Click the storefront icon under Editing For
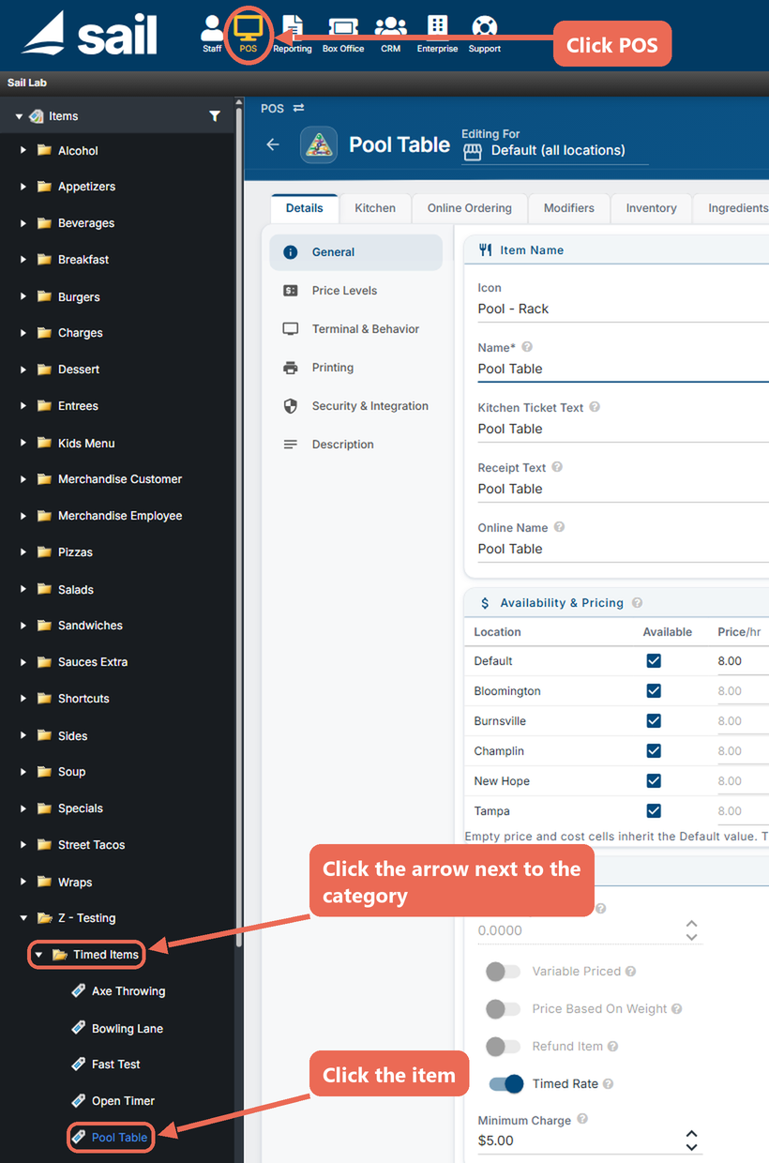 coord(473,151)
